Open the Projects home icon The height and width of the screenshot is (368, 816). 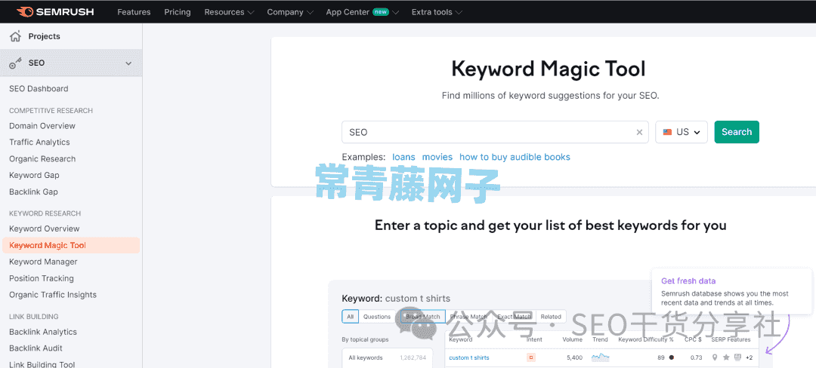(16, 36)
